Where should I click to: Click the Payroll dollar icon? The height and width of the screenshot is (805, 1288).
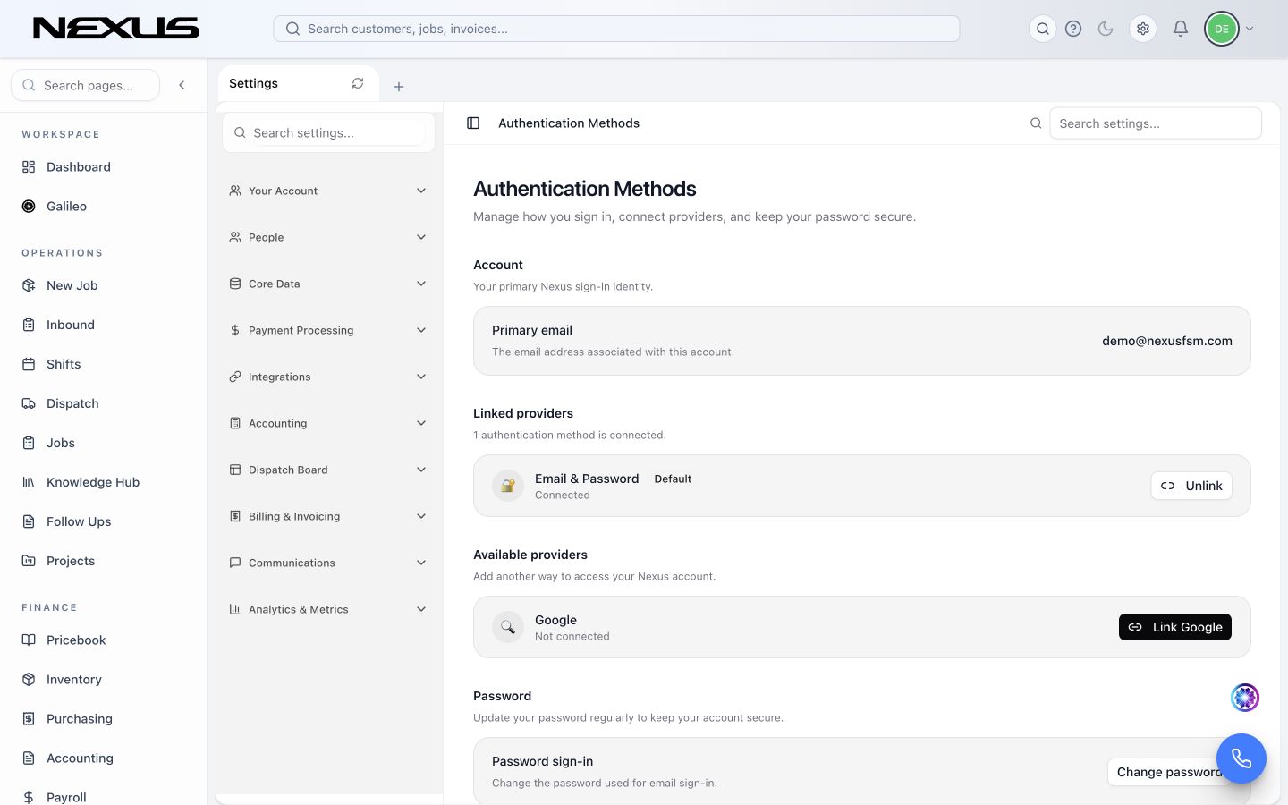29,797
